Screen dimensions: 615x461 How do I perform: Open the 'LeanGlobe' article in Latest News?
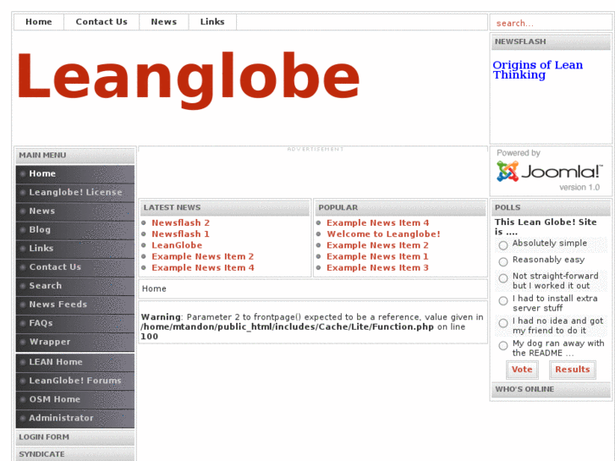pyautogui.click(x=177, y=245)
